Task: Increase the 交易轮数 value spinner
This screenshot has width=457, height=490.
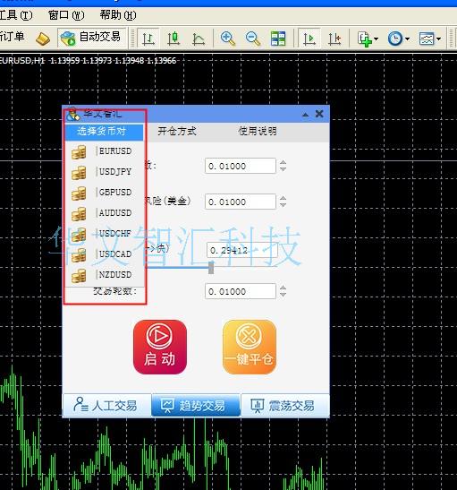Action: coord(283,288)
